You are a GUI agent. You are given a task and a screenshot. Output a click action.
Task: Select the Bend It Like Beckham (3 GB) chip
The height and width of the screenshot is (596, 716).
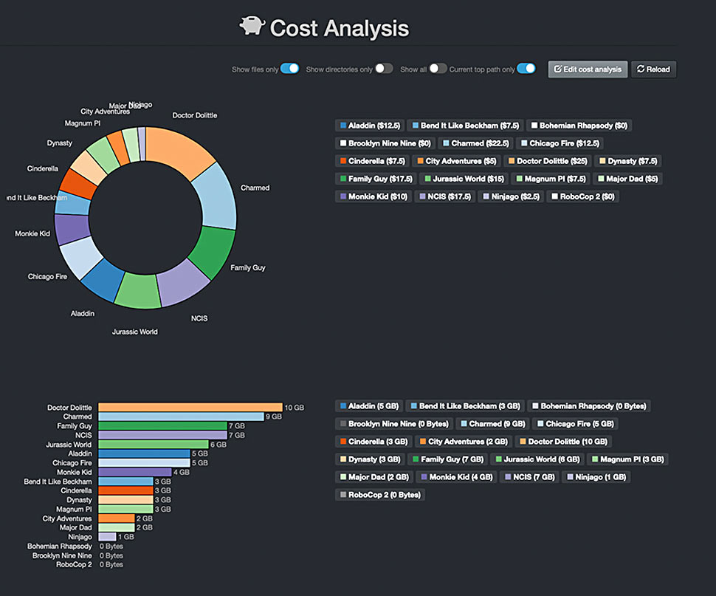point(465,406)
